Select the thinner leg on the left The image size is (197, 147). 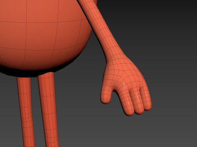26,111
